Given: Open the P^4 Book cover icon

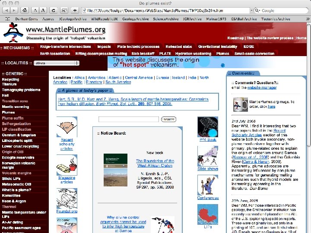Looking at the screenshot, I should pos(208,127).
